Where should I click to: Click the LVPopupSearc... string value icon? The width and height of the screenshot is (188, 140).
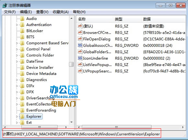click(80, 71)
